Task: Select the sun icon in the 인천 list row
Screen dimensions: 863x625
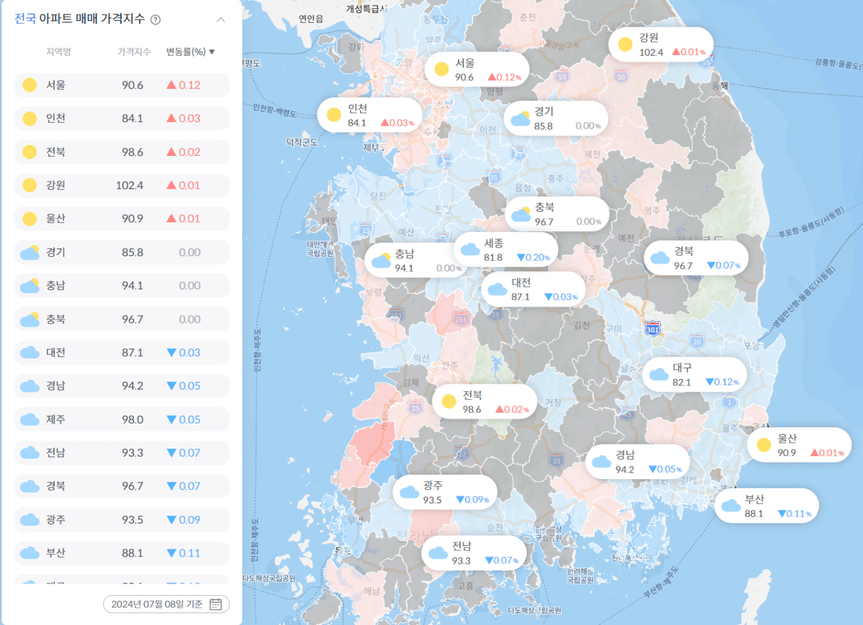Action: coord(30,119)
